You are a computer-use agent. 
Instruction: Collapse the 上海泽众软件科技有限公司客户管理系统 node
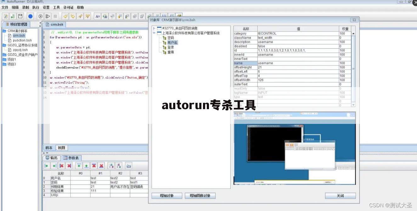[154, 33]
